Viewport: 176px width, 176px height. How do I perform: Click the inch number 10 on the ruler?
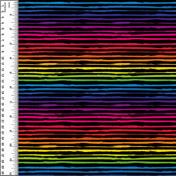click(11, 145)
